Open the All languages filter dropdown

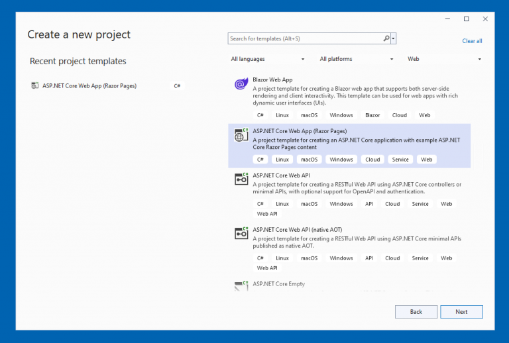click(268, 59)
